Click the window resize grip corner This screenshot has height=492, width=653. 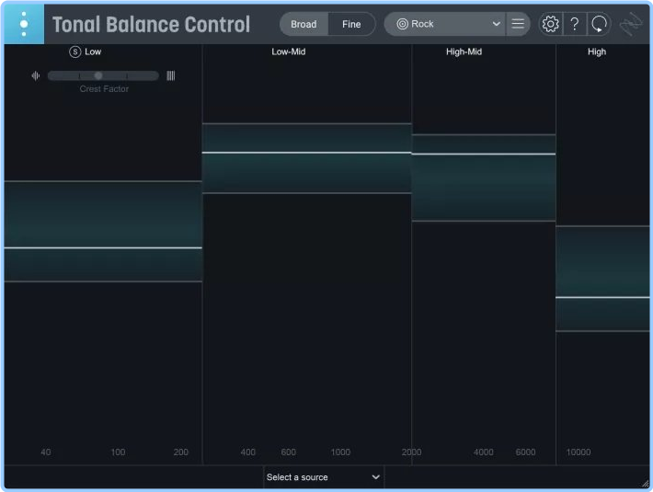(645, 483)
